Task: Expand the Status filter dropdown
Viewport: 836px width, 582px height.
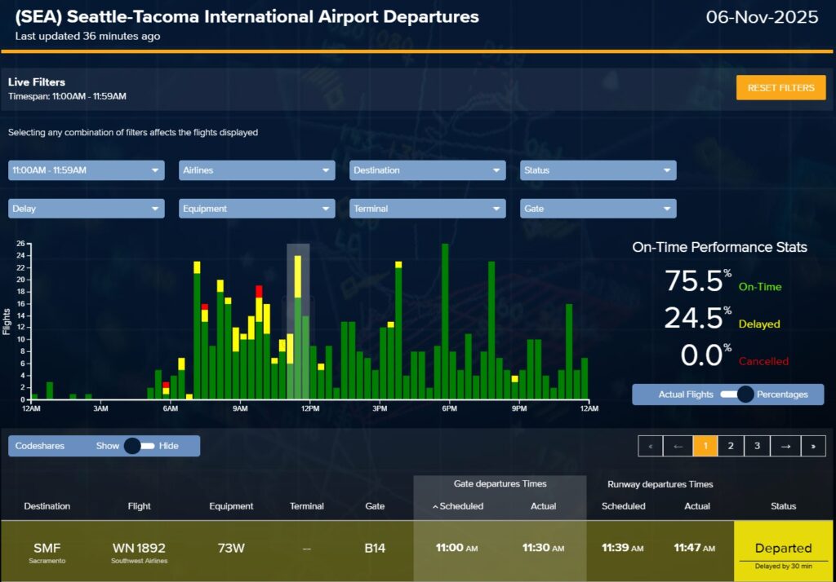Action: (x=598, y=170)
